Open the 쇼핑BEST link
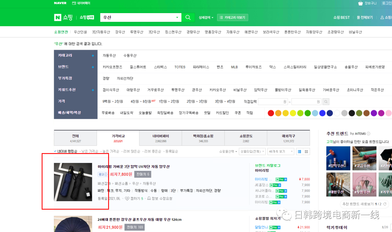Image resolution: width=392 pixels, height=232 pixels. click(x=341, y=17)
